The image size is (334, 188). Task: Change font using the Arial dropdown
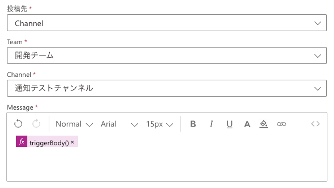[x=119, y=124]
